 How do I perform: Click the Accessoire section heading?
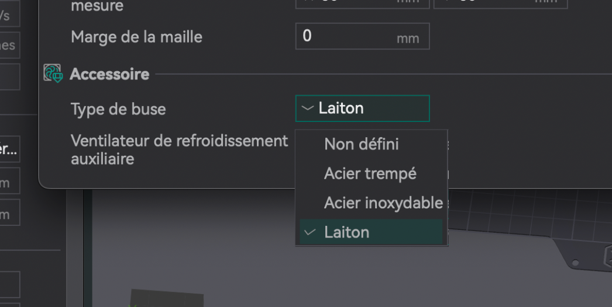[109, 74]
